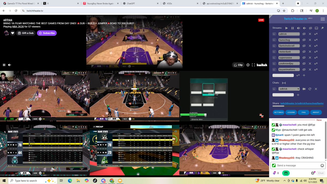Toggle visibility of the odtrick stream
Image resolution: width=327 pixels, height=184 pixels.
click(304, 34)
